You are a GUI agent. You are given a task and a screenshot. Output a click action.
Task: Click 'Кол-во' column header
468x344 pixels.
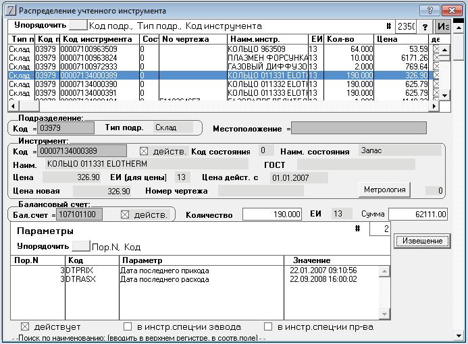point(348,39)
